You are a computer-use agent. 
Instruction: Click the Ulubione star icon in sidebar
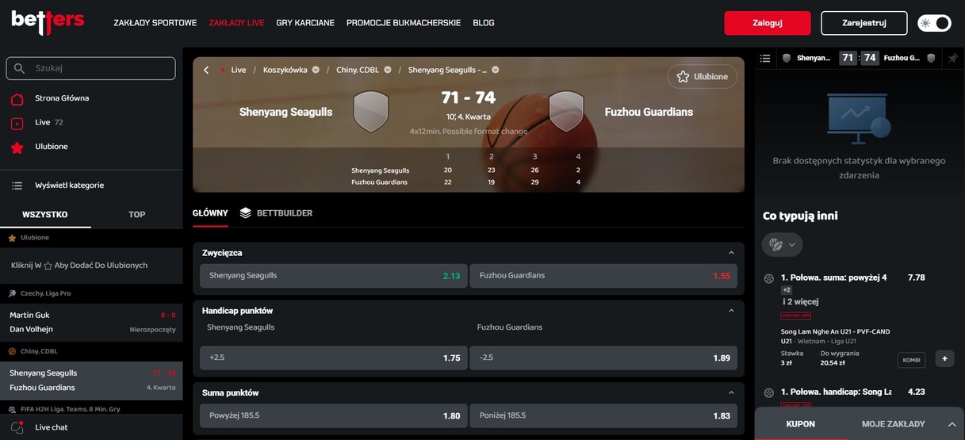[x=17, y=147]
